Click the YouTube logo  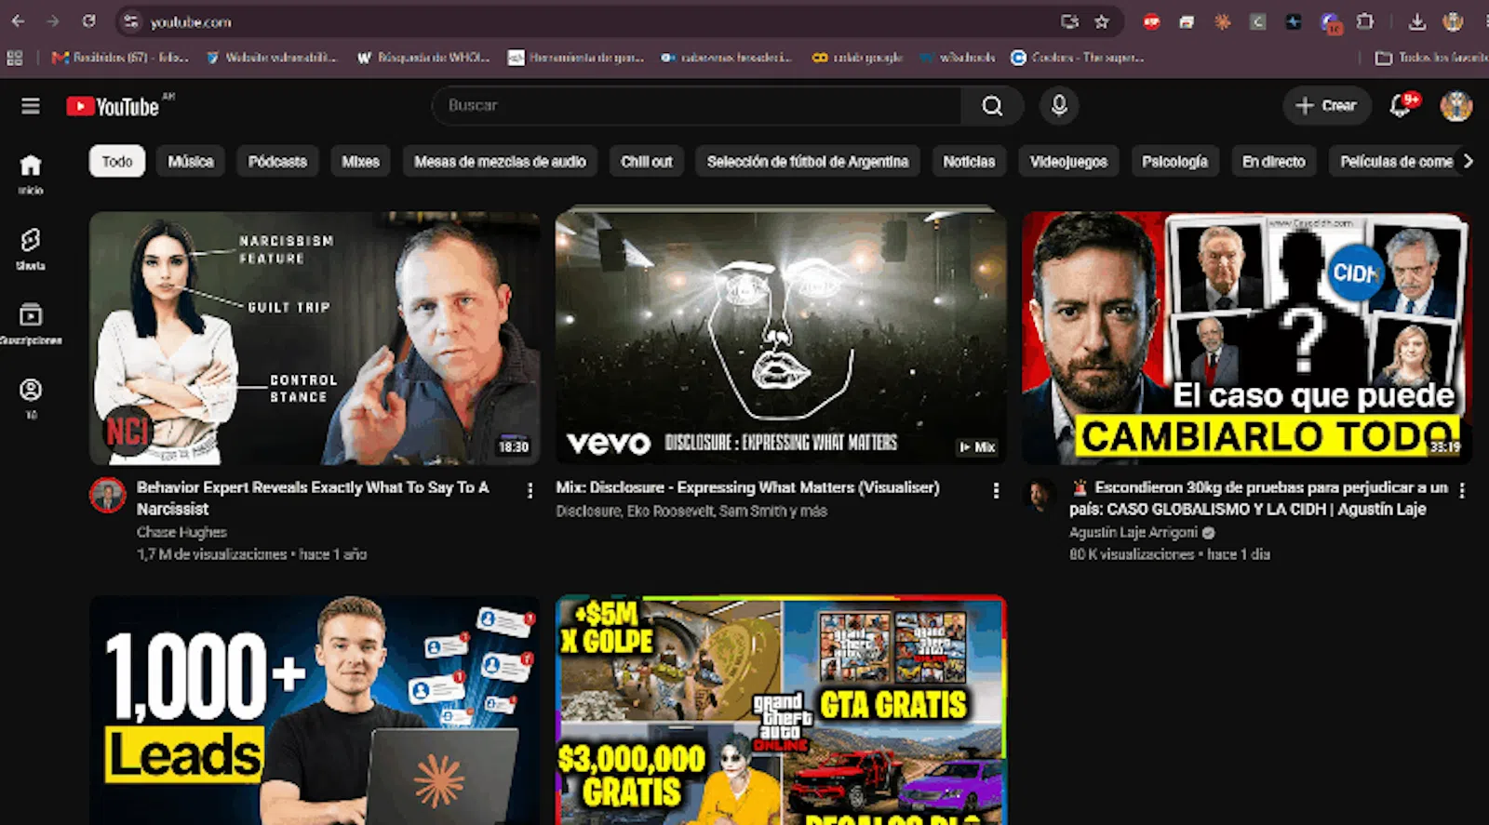[x=114, y=107]
